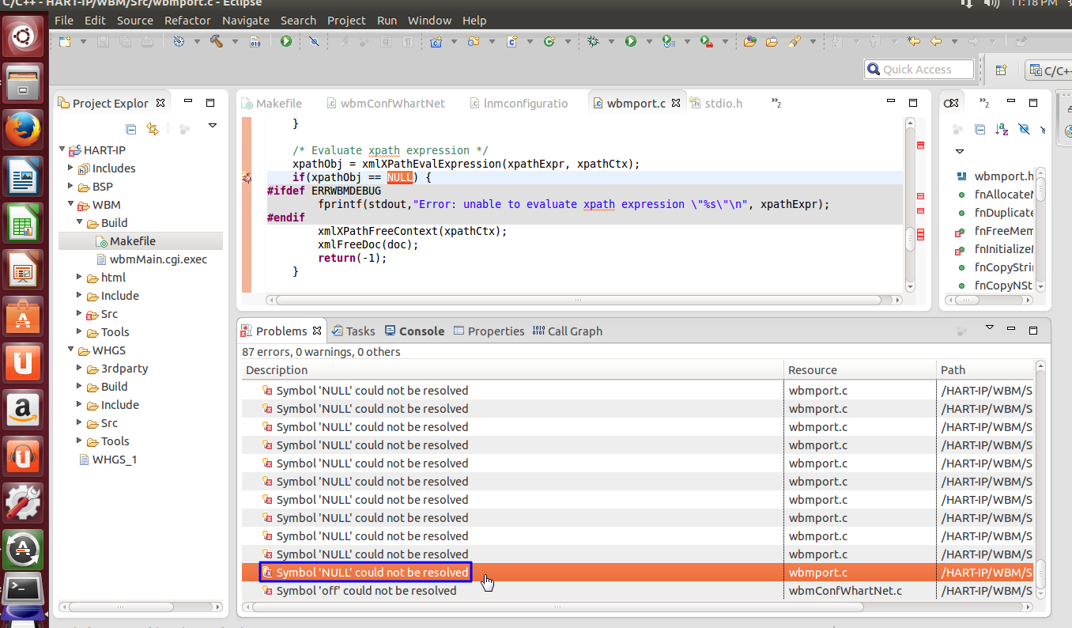Click the Quick Access search field
Viewport: 1072px width, 628px height.
coord(919,70)
